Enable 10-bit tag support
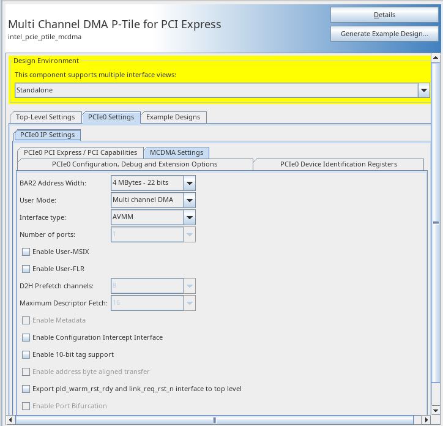This screenshot has width=443, height=426. click(x=26, y=354)
